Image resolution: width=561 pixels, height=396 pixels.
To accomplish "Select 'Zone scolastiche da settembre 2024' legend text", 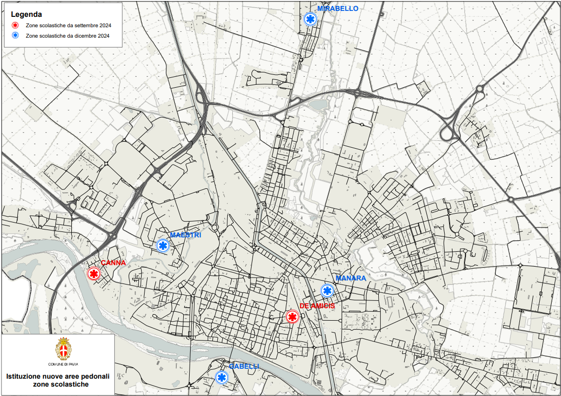I will point(68,26).
